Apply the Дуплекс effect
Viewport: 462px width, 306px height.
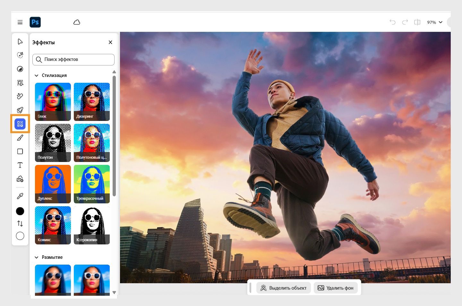coord(53,184)
